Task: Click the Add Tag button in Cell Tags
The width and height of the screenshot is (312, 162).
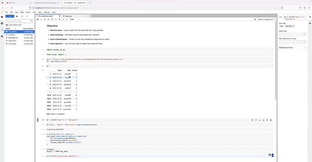Action: [x=290, y=26]
